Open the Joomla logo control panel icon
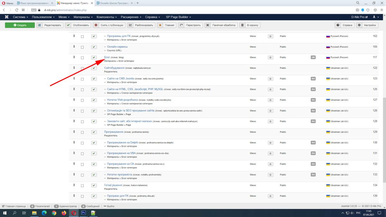The width and height of the screenshot is (386, 217). coord(6,17)
